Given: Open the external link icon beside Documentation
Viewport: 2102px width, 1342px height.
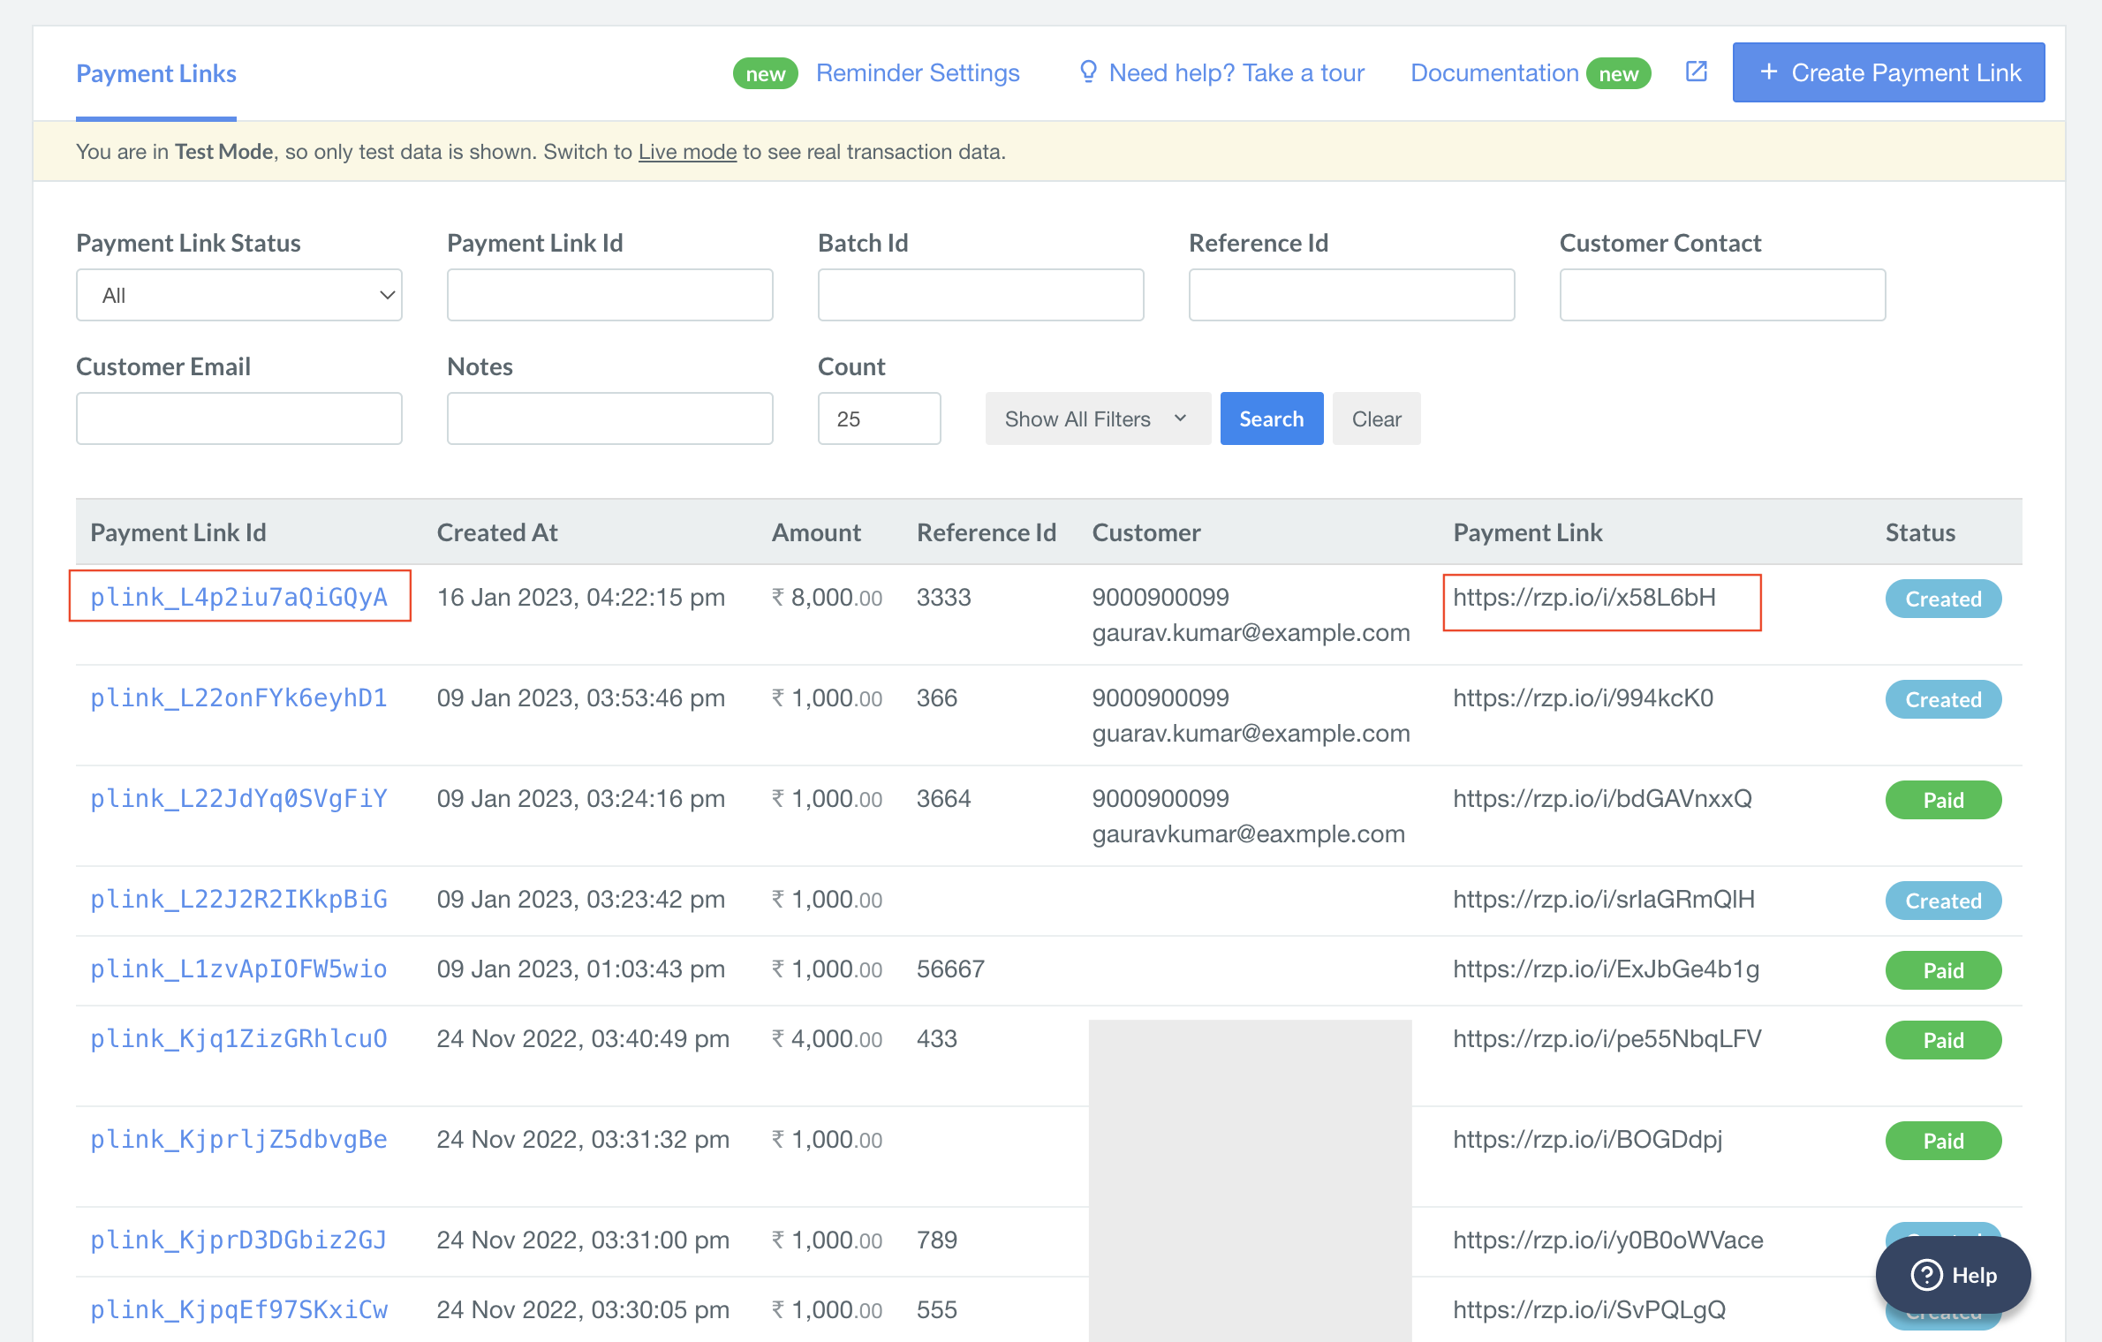Looking at the screenshot, I should click(x=1696, y=72).
